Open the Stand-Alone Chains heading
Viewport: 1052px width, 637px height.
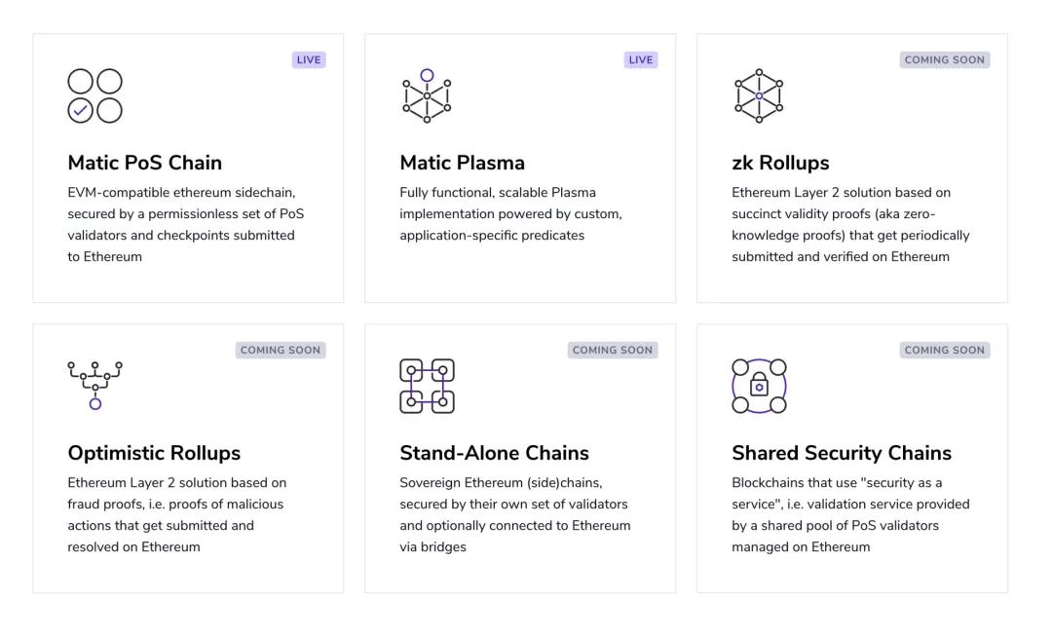coord(494,453)
